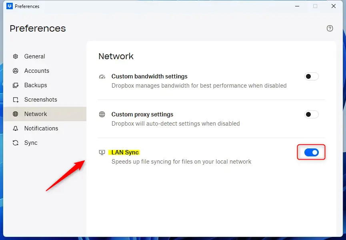Click the LAN Sync monitor icon

(x=102, y=152)
